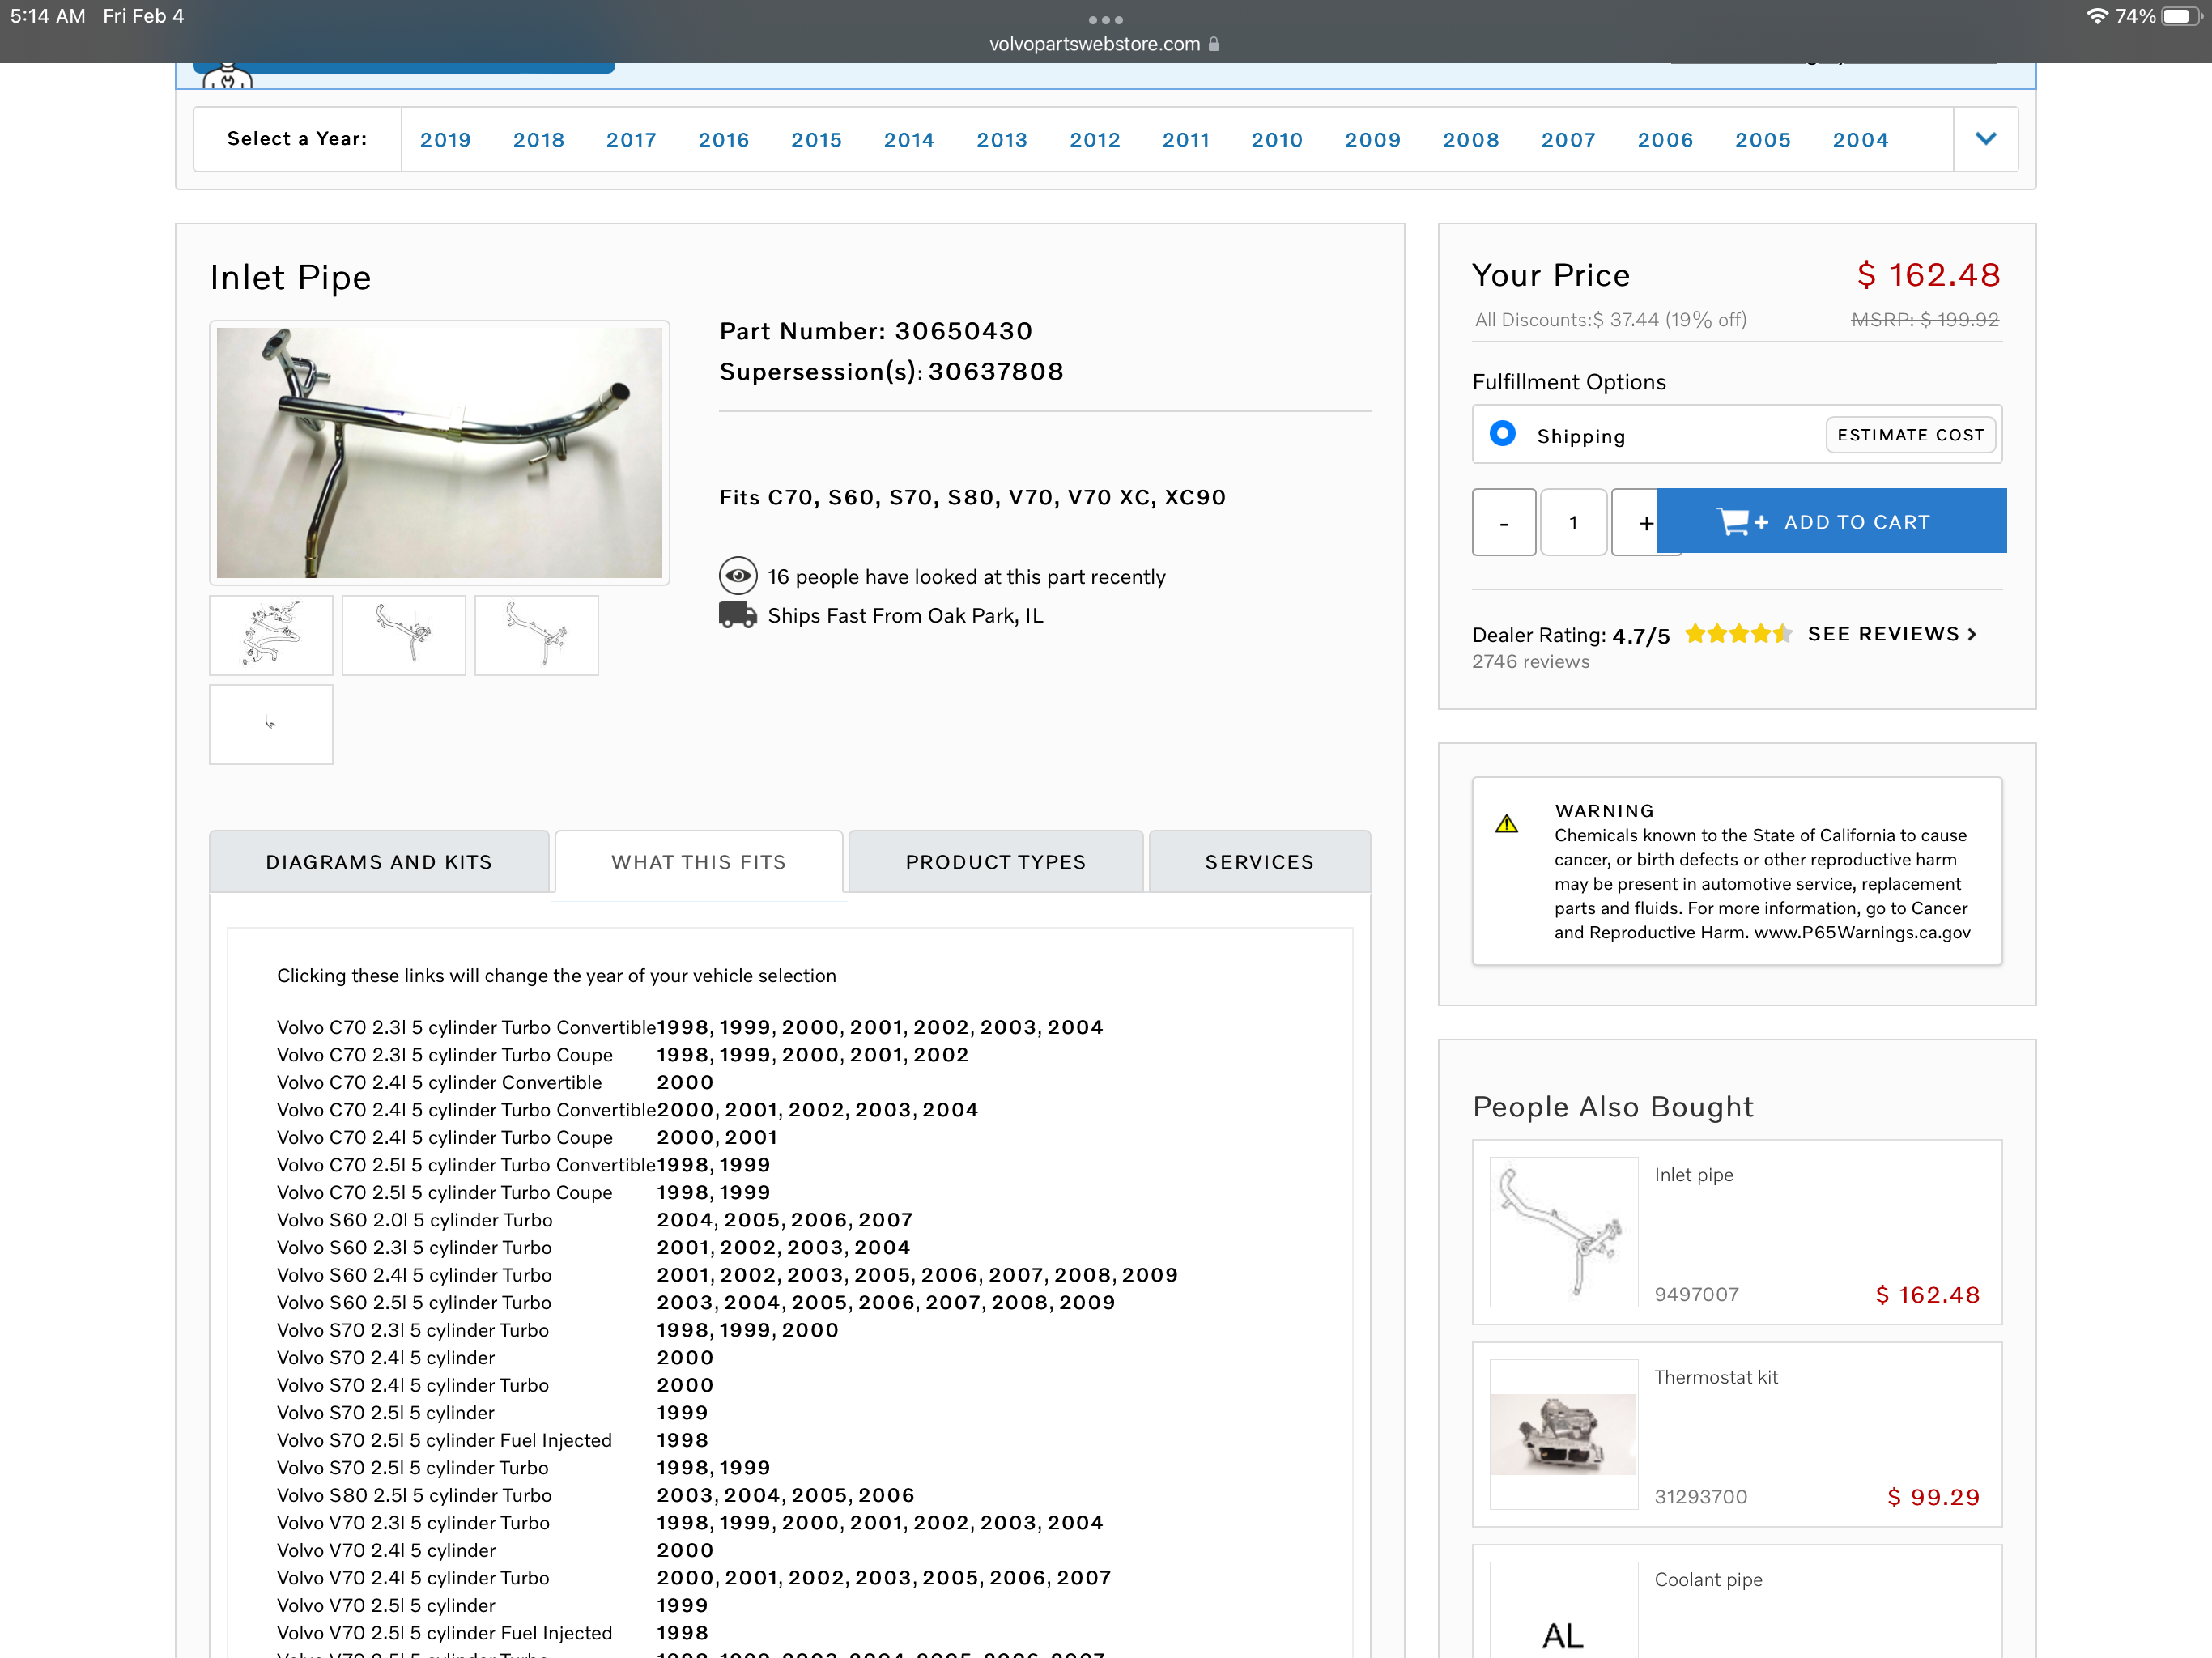Click the padlock icon in address bar

coord(1214,44)
